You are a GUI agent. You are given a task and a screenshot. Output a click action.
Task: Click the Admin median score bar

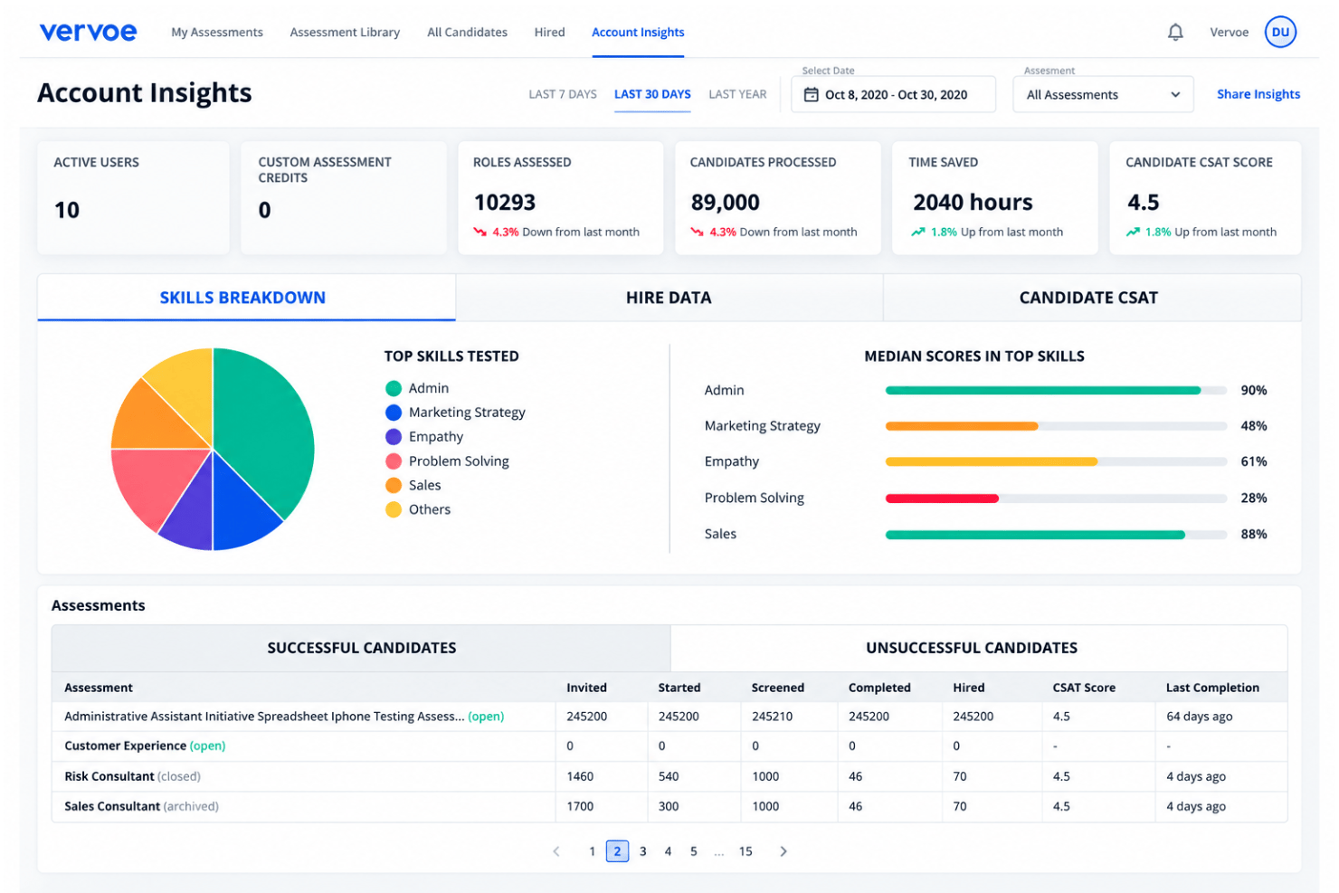tap(1057, 391)
